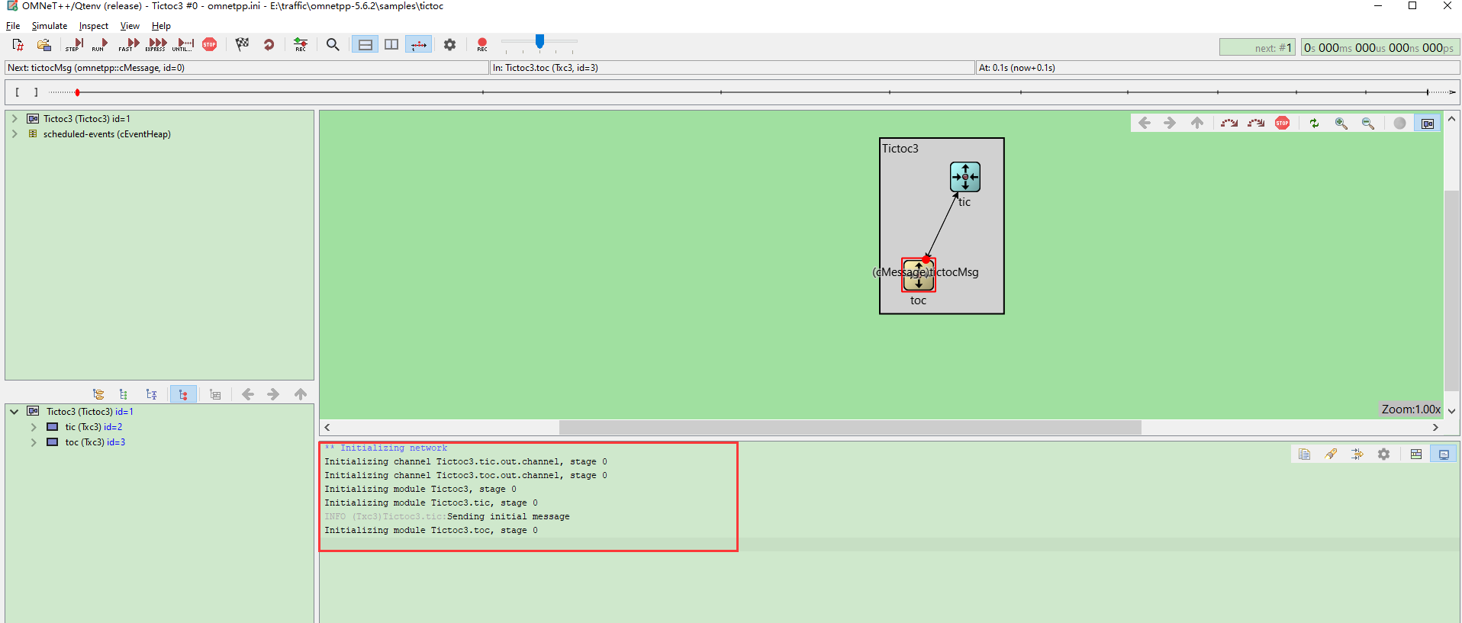
Task: Zoom in on the network canvas
Action: pyautogui.click(x=1341, y=123)
